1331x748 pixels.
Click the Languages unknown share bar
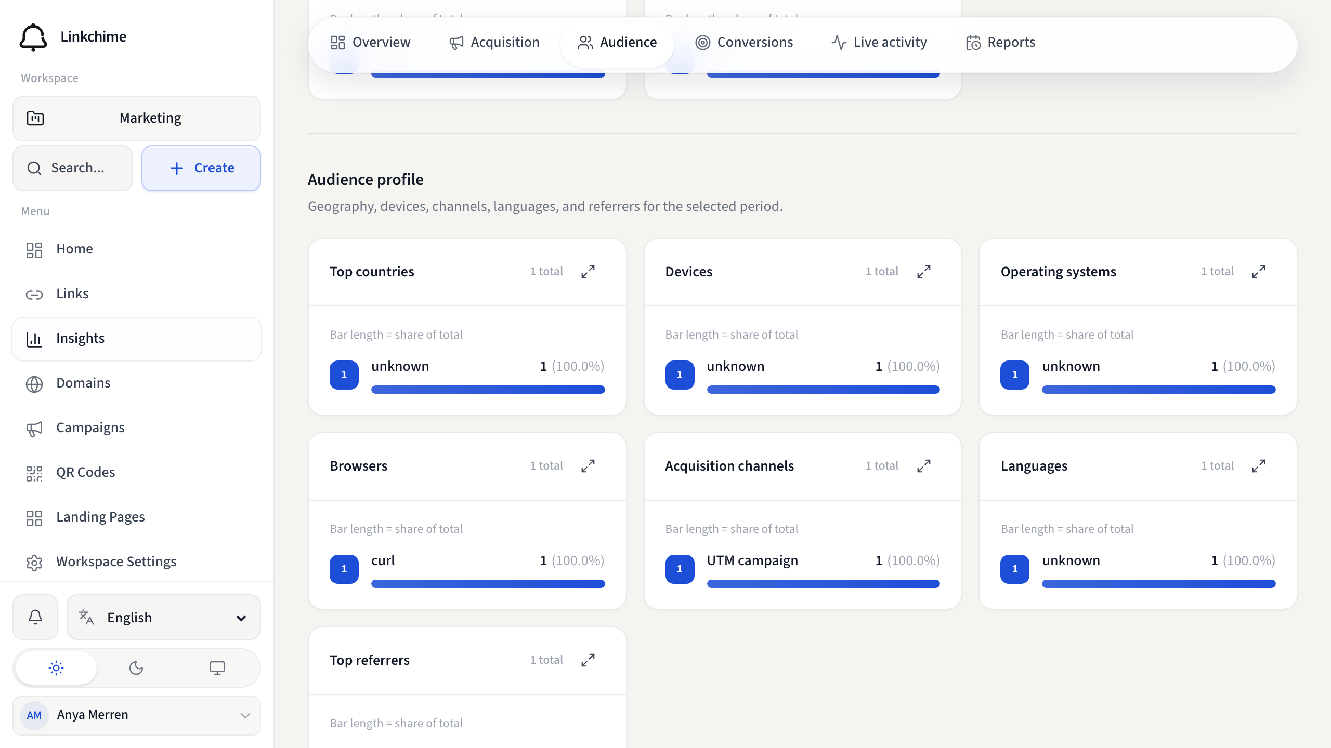click(x=1159, y=584)
